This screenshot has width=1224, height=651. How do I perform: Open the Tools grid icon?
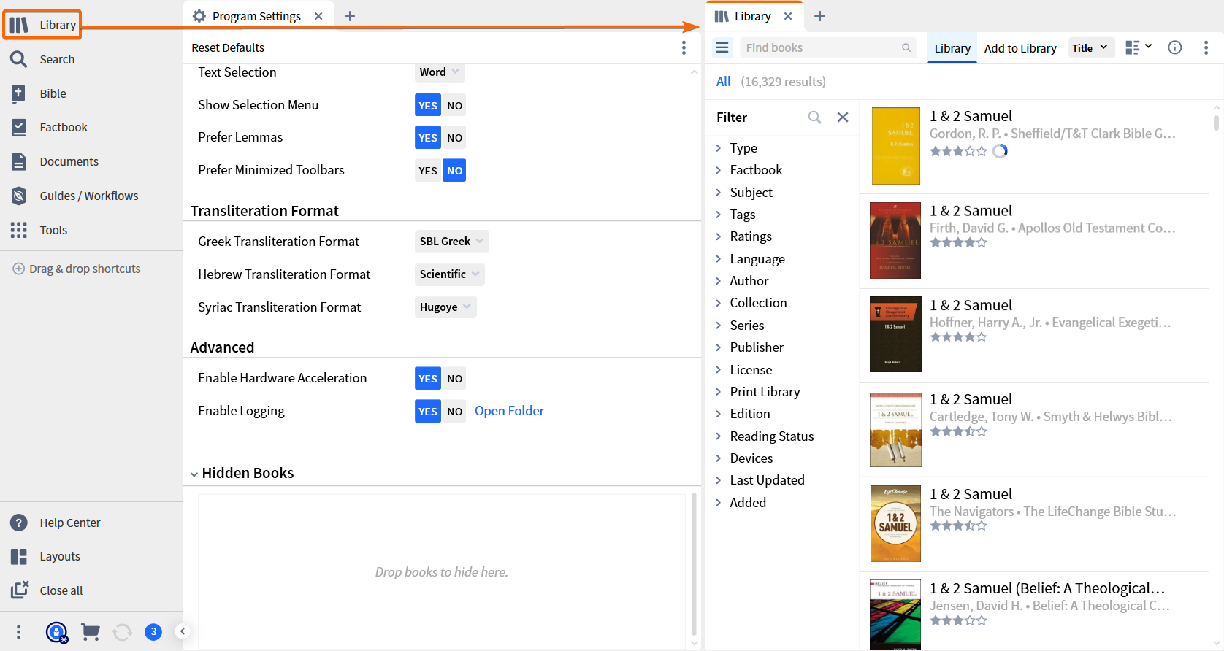pos(18,230)
